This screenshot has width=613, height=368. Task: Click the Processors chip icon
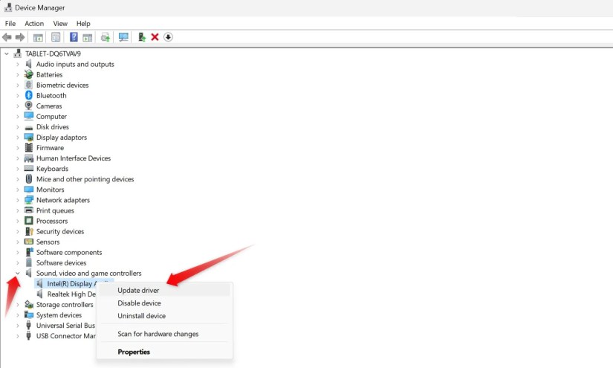[x=28, y=221]
